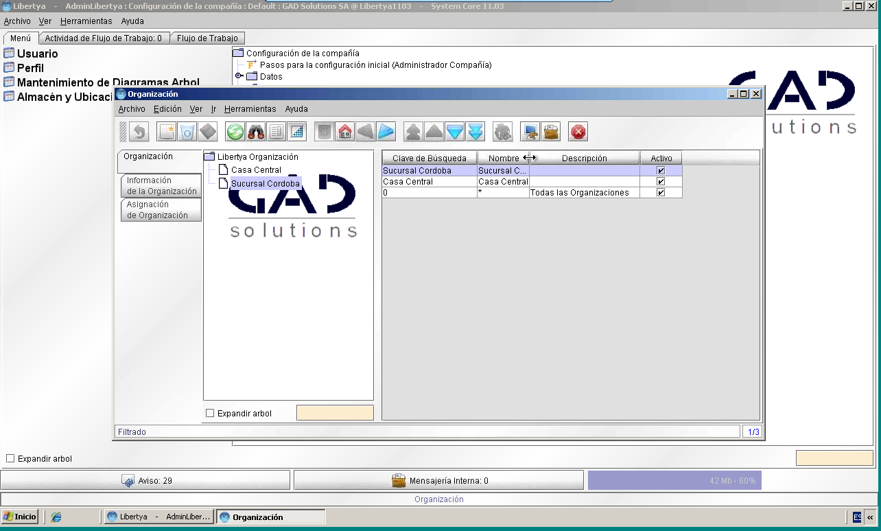Expand the Datos folder node
The width and height of the screenshot is (881, 531).
pyautogui.click(x=239, y=76)
